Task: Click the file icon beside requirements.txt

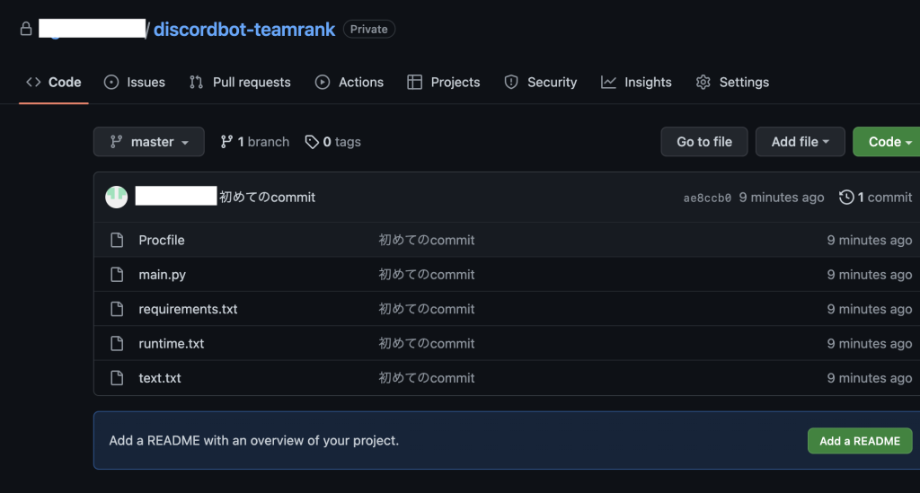Action: [117, 309]
